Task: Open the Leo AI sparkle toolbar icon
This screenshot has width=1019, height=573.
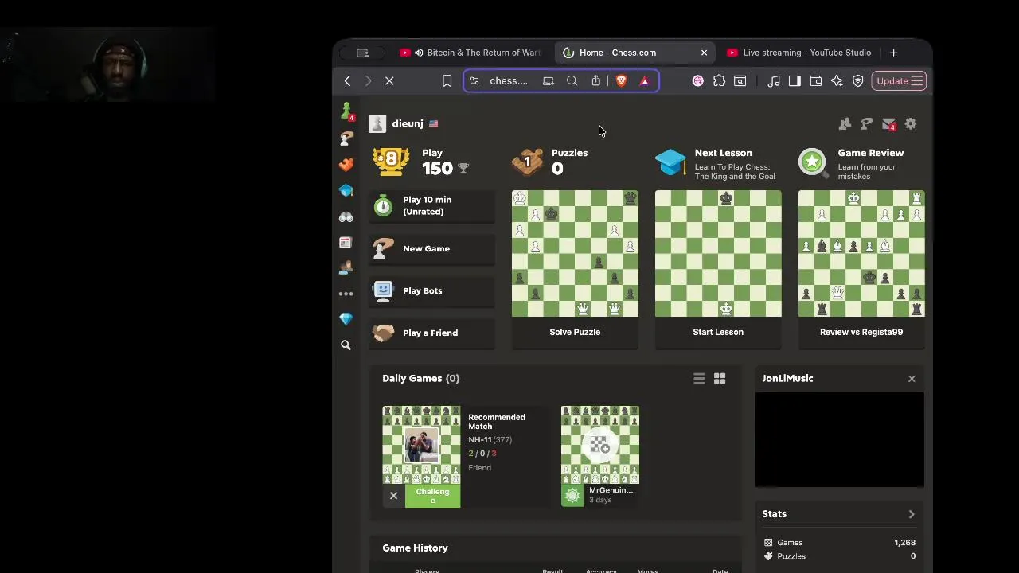Action: pyautogui.click(x=837, y=80)
